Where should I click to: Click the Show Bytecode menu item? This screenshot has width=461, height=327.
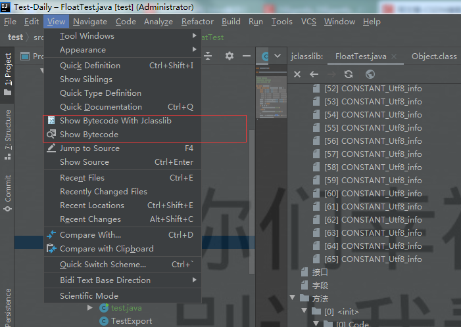pyautogui.click(x=122, y=135)
